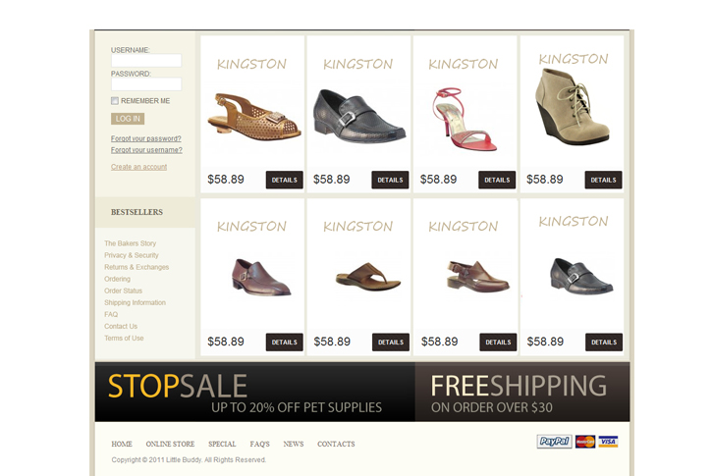
Task: Open the Forgot your password link
Action: click(x=146, y=138)
